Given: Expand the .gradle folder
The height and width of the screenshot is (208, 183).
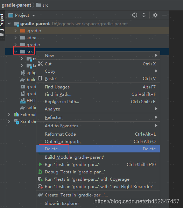Looking at the screenshot, I should (15, 31).
